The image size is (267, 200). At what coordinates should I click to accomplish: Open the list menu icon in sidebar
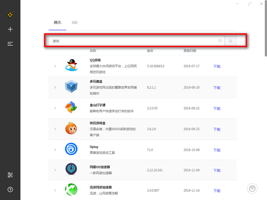10,44
